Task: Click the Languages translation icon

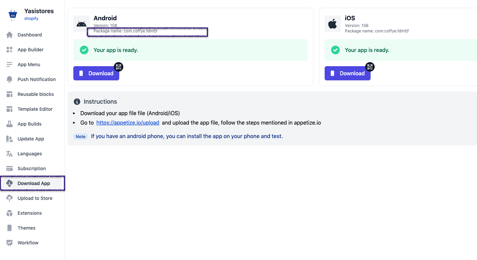Action: [x=9, y=153]
